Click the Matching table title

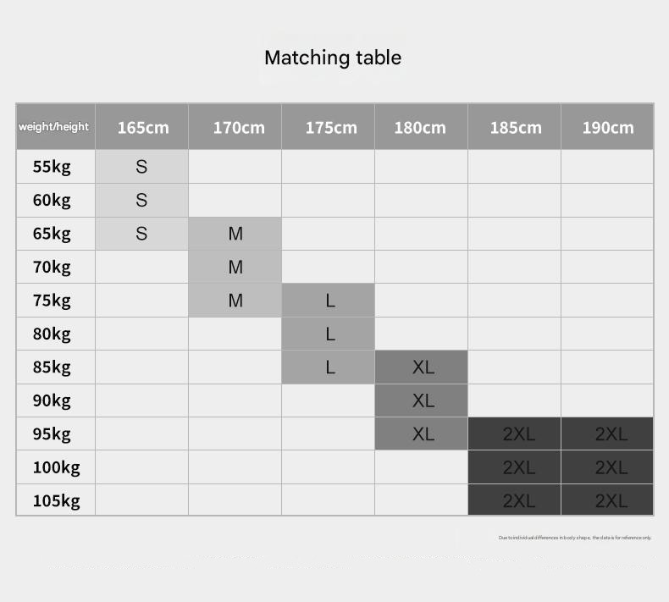333,58
